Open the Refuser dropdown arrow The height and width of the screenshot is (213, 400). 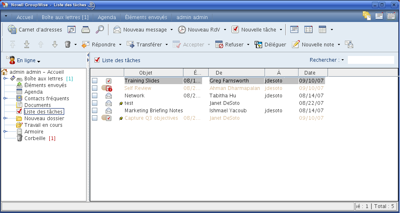pyautogui.click(x=248, y=44)
